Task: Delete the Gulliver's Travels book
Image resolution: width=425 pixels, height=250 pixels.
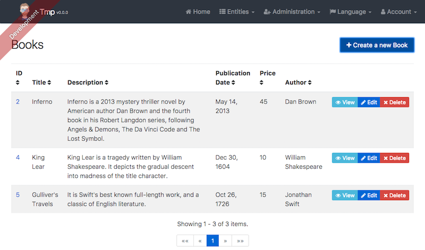Action: click(x=394, y=195)
